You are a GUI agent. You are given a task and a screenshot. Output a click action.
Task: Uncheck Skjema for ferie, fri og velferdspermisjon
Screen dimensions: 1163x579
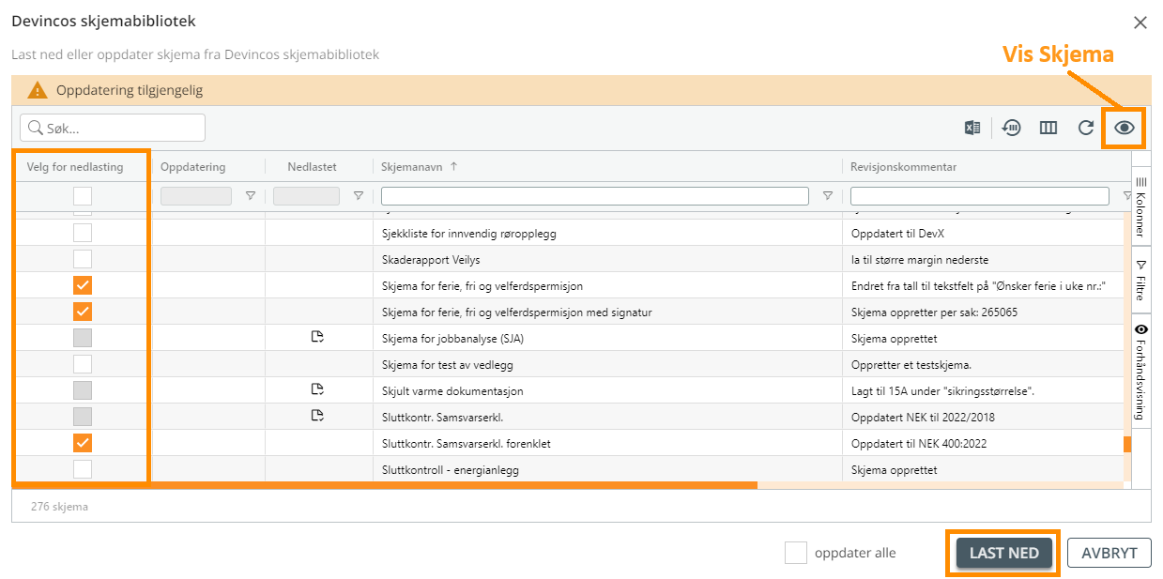coord(83,285)
